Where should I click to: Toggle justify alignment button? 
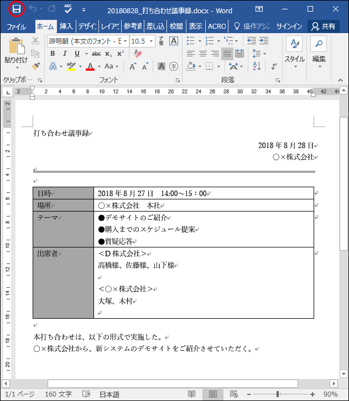[x=227, y=54]
